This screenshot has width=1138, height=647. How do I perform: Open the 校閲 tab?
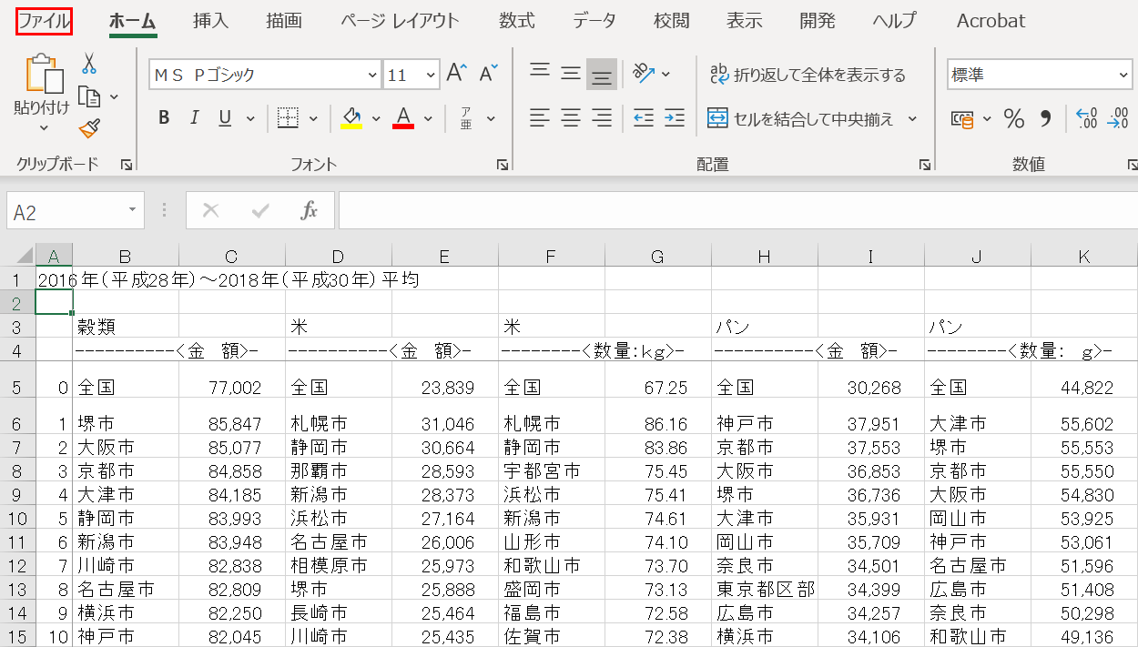coord(672,21)
